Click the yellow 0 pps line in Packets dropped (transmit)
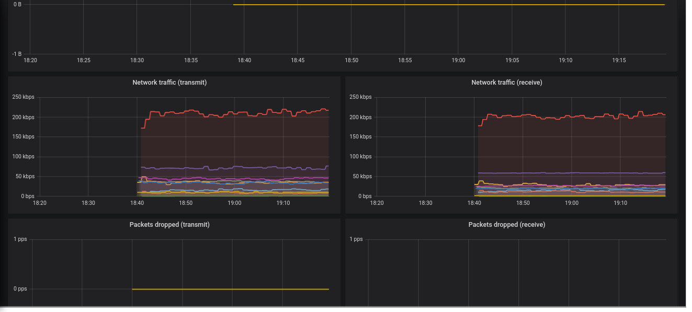The height and width of the screenshot is (312, 692). click(230, 289)
